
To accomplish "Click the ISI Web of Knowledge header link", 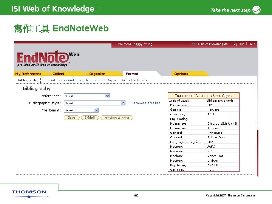I will point(210,44).
